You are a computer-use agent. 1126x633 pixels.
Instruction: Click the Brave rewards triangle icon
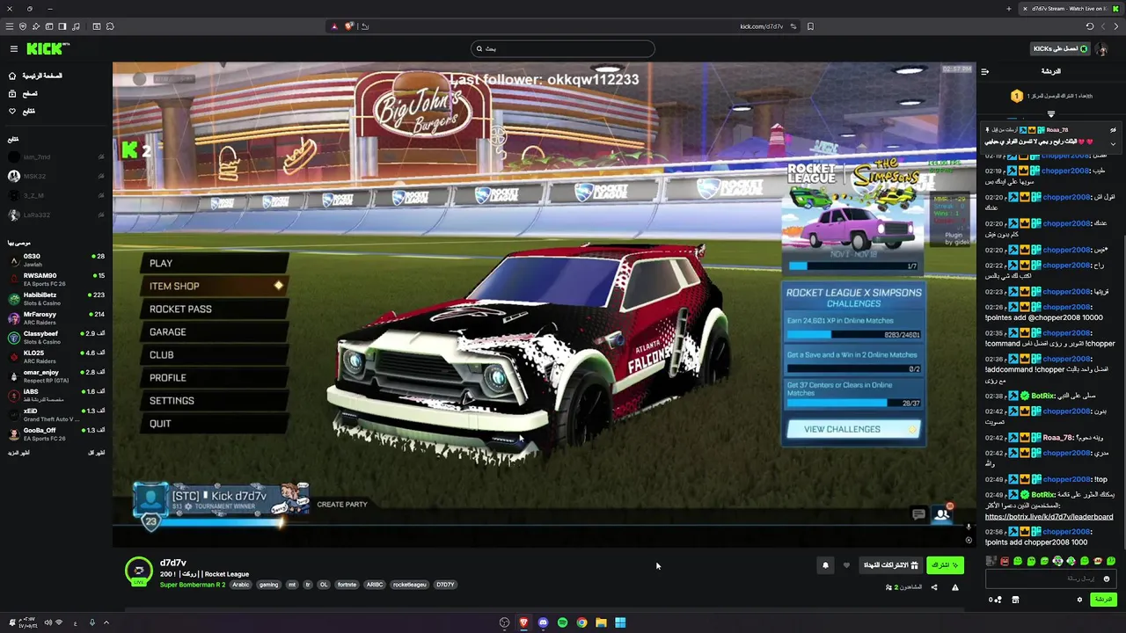click(x=334, y=26)
